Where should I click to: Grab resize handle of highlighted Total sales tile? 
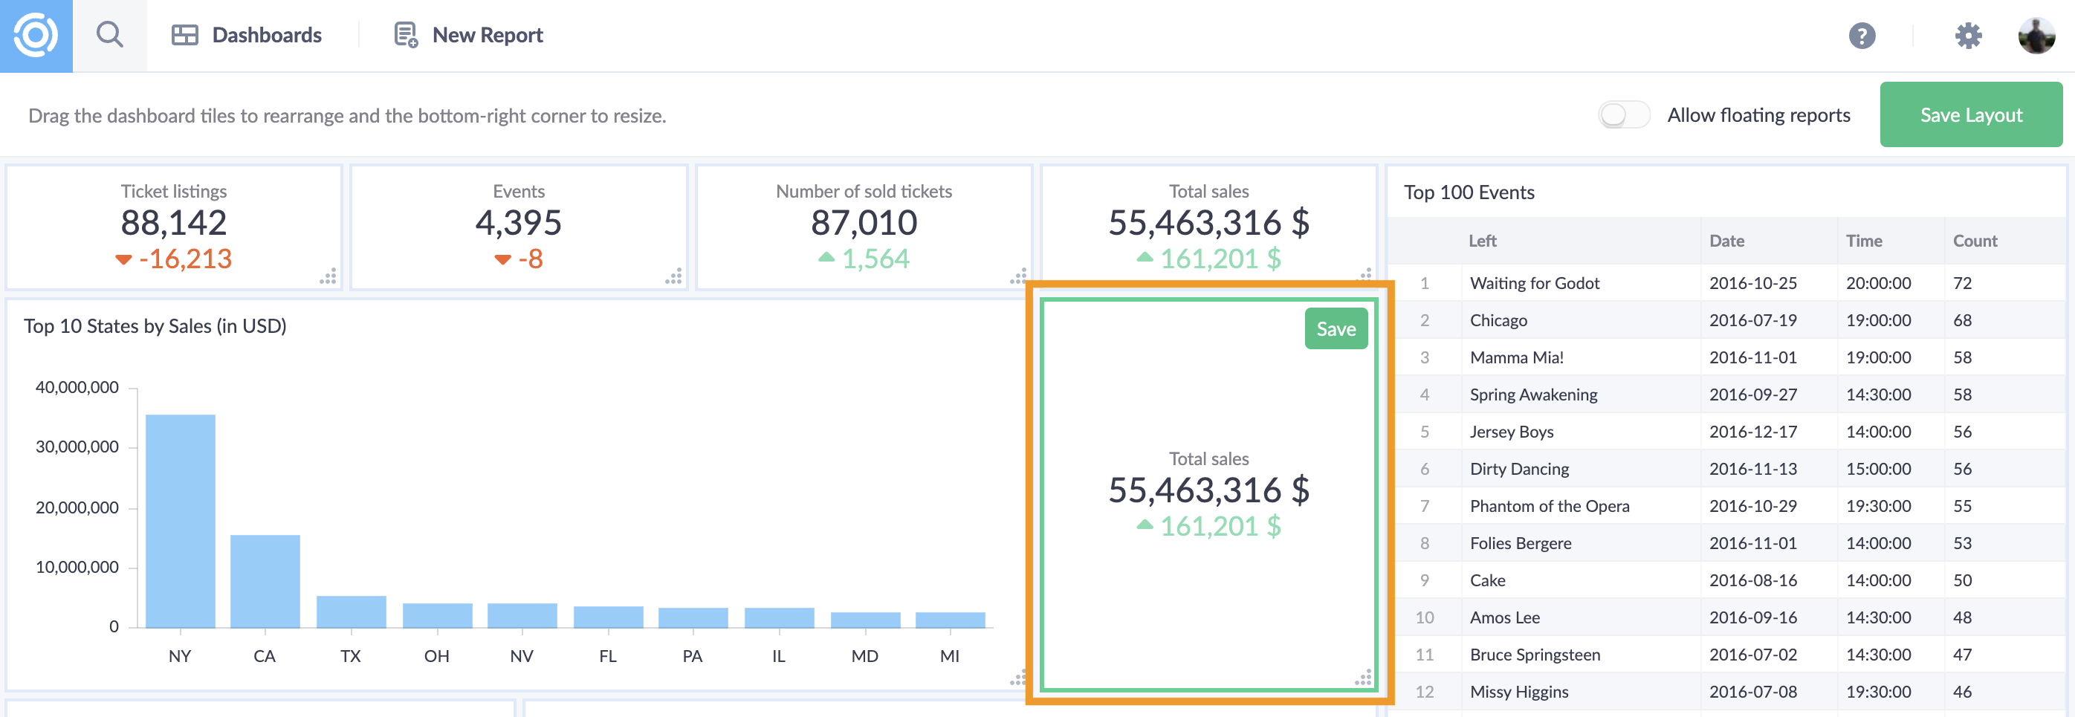pos(1363,678)
